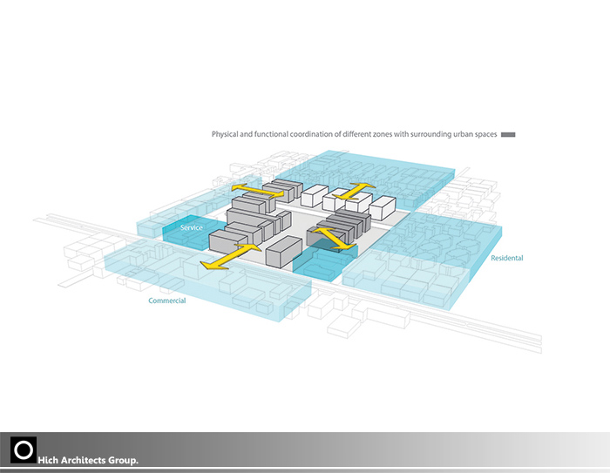This screenshot has width=610, height=473.
Task: Click the 'Residental' zone label
Action: pos(507,258)
